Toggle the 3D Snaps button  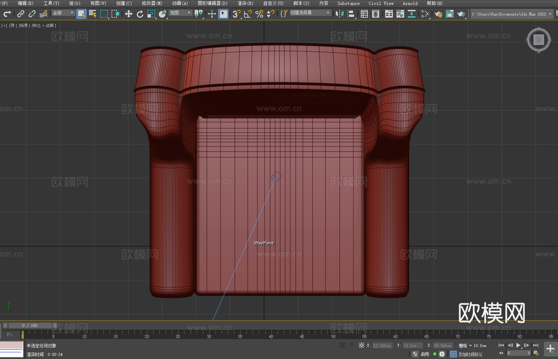[x=237, y=14]
